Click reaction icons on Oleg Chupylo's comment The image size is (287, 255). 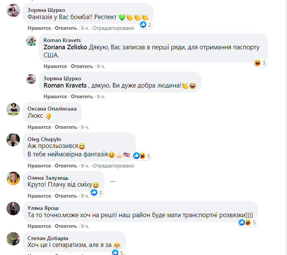pos(139,156)
